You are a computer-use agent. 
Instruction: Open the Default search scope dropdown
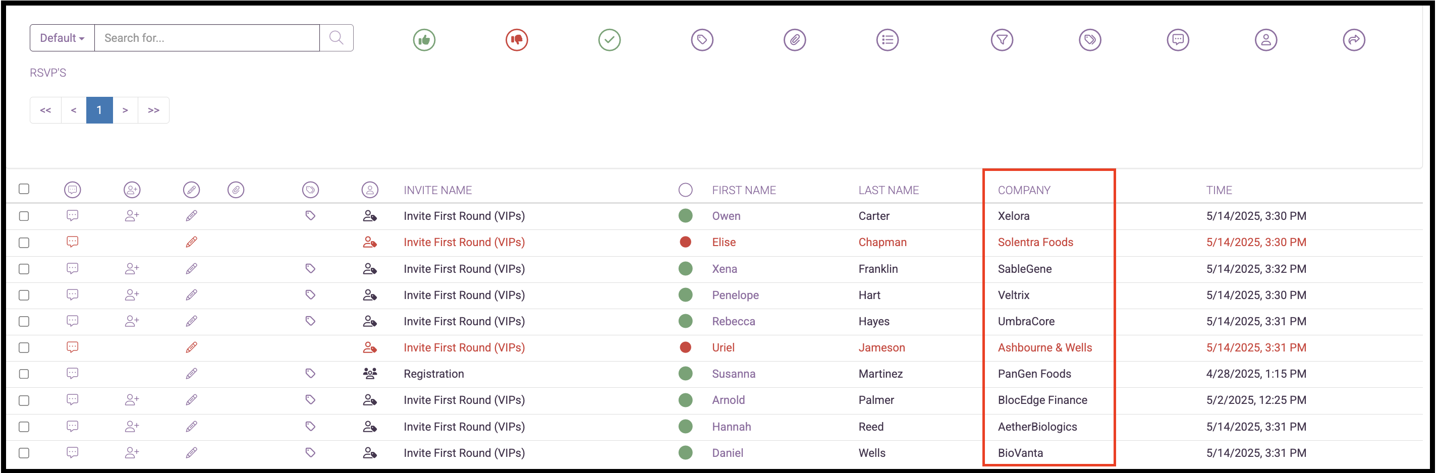tap(62, 38)
